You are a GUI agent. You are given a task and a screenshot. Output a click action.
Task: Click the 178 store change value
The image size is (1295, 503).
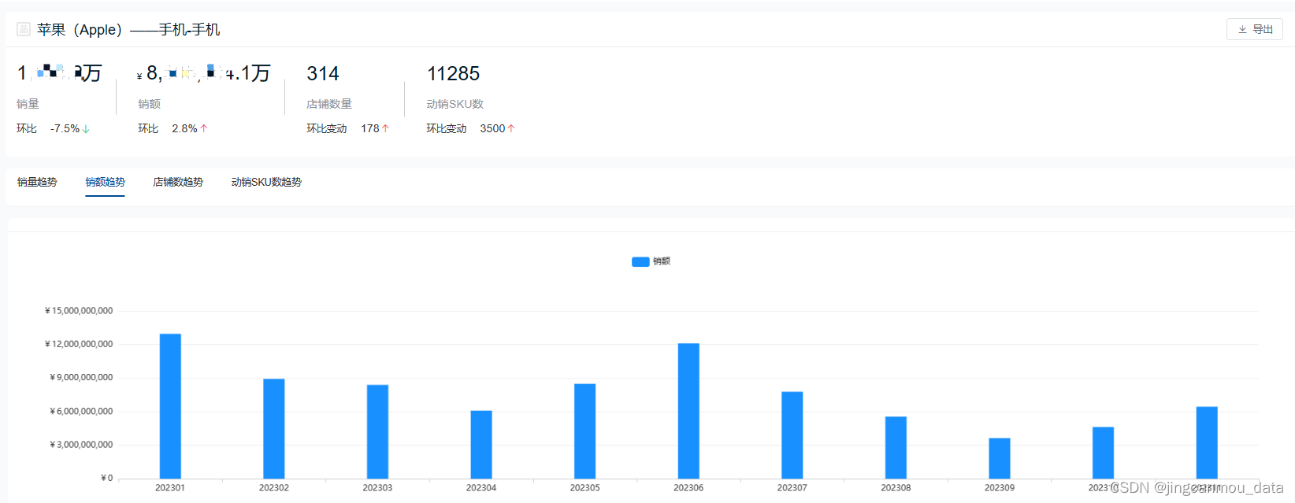pyautogui.click(x=370, y=128)
